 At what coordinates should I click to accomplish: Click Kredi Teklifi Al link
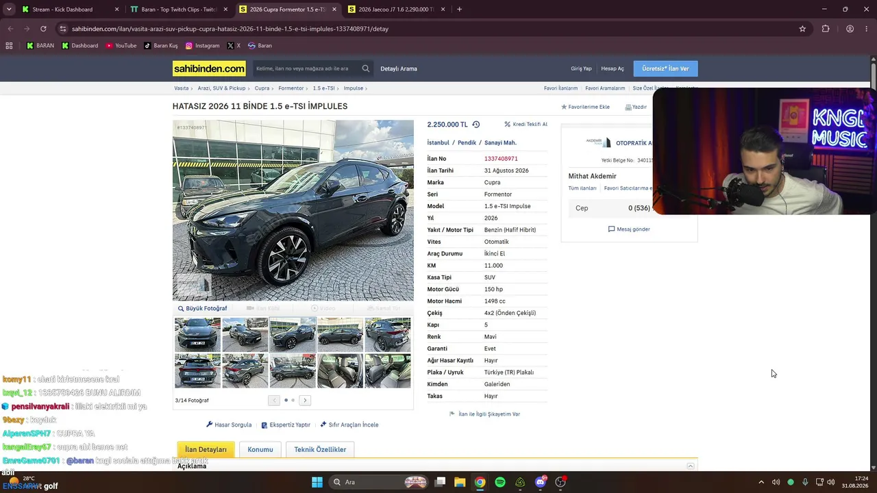click(526, 125)
